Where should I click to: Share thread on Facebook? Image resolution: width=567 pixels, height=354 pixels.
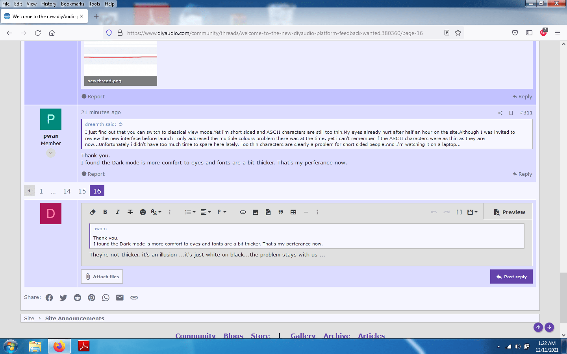(x=49, y=298)
